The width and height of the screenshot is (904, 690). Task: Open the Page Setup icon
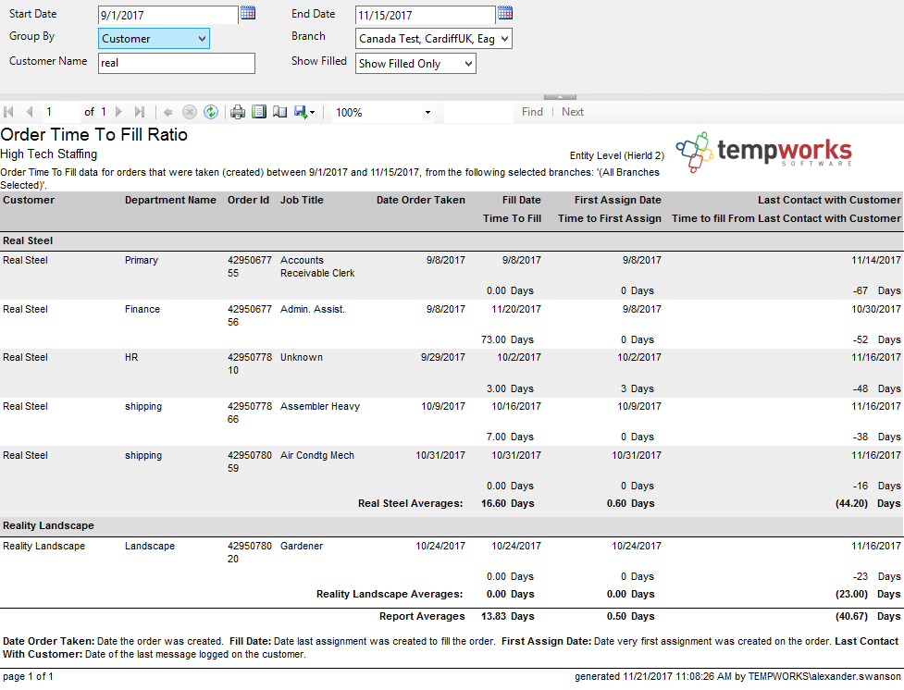279,112
